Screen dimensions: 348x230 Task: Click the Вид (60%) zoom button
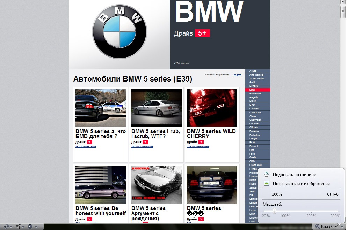(328, 227)
